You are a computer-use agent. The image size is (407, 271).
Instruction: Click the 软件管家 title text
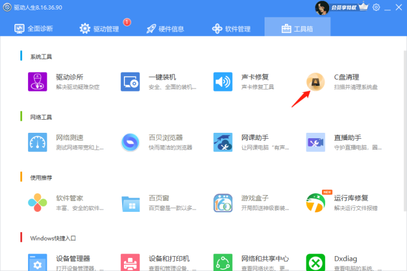pos(69,198)
